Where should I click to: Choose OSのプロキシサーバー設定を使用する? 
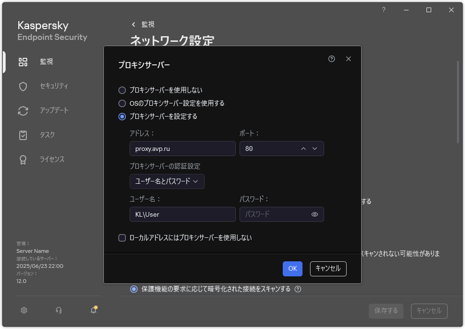(x=123, y=103)
